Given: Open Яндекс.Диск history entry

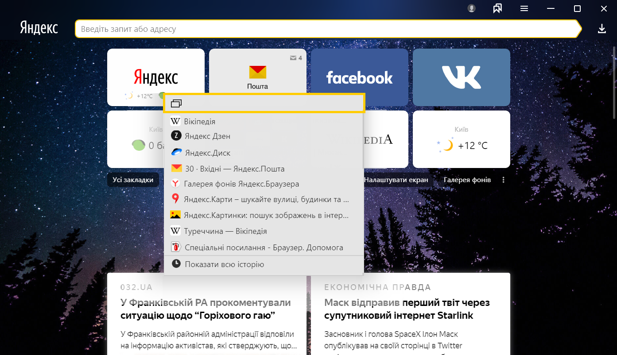Looking at the screenshot, I should pyautogui.click(x=264, y=153).
